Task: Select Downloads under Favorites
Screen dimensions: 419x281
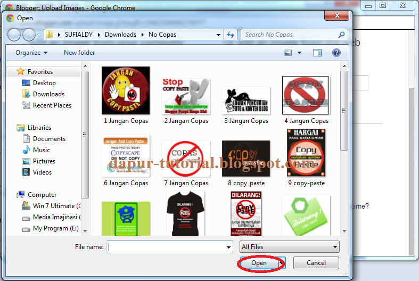Action: 48,94
